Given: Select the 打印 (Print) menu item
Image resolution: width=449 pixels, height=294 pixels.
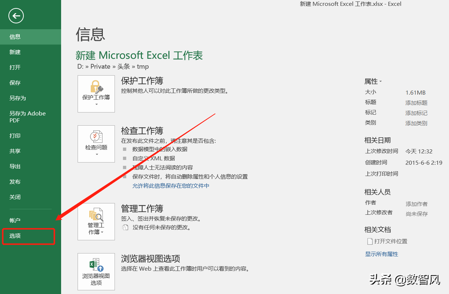Looking at the screenshot, I should coord(30,136).
